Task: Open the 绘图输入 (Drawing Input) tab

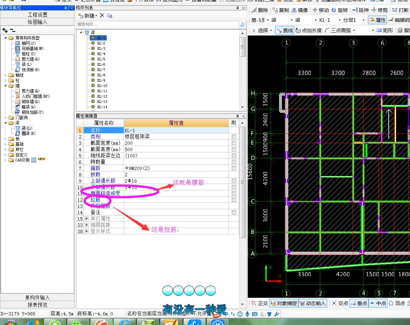Action: (x=37, y=22)
